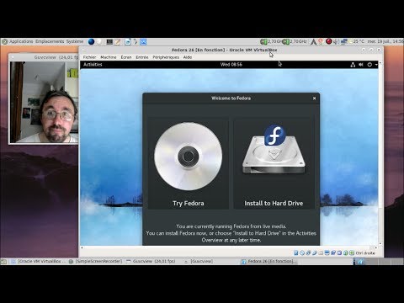Open the Périphériques menu
The image size is (404, 303).
[166, 57]
